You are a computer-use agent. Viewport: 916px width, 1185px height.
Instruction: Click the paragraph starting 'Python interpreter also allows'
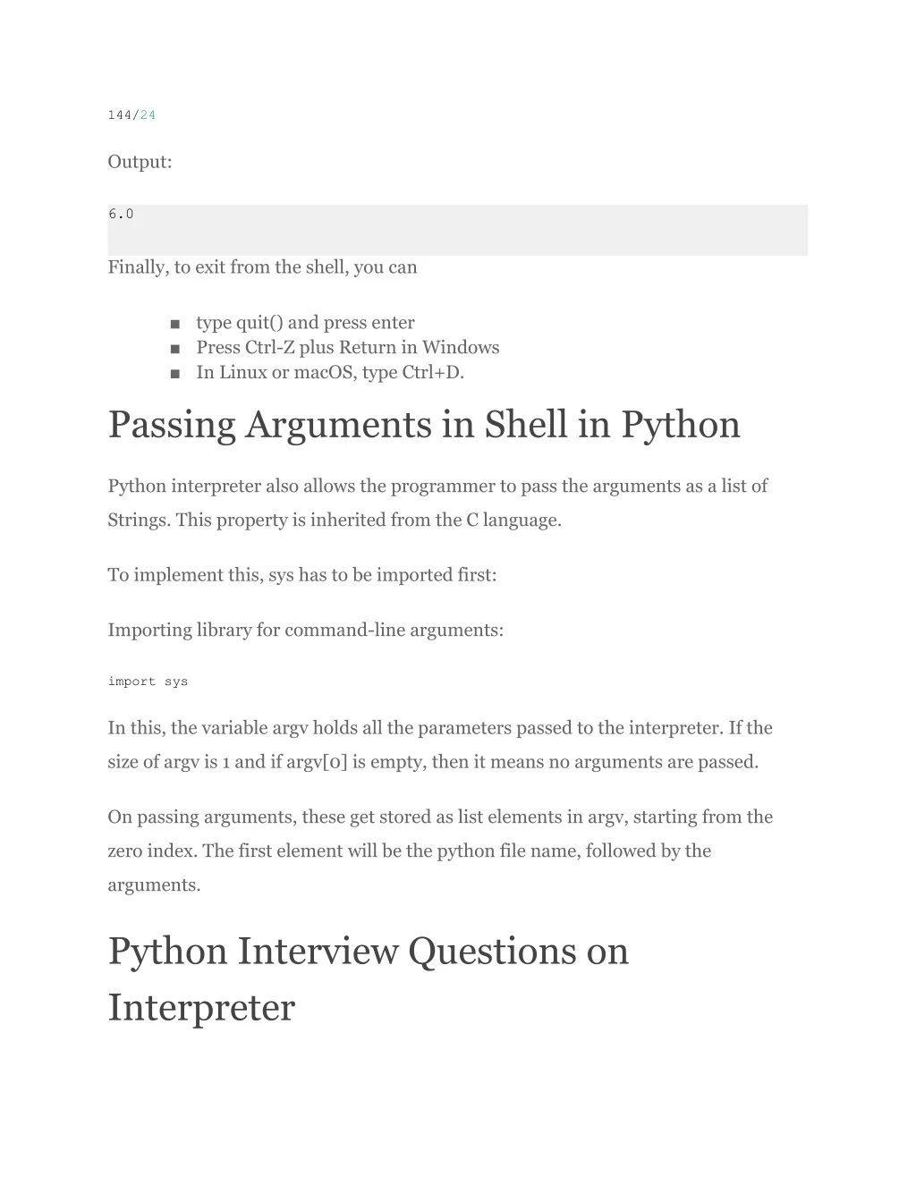[x=437, y=504]
